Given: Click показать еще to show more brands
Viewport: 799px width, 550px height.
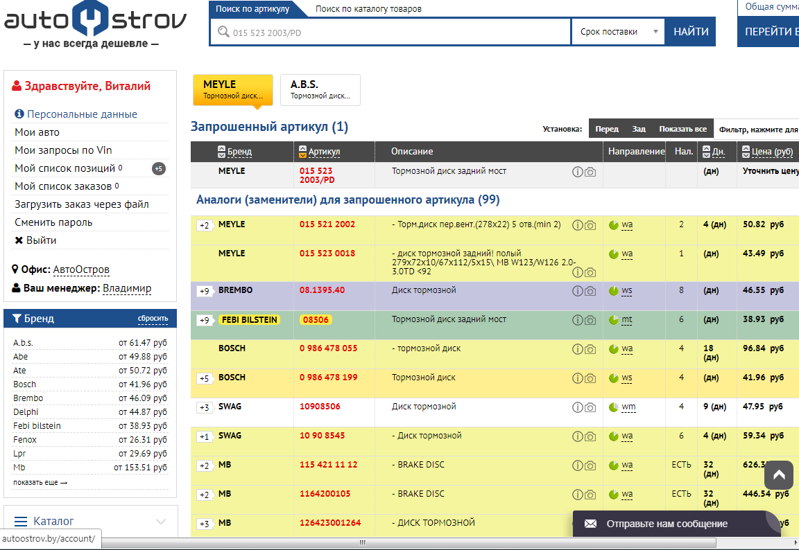Looking at the screenshot, I should (40, 482).
